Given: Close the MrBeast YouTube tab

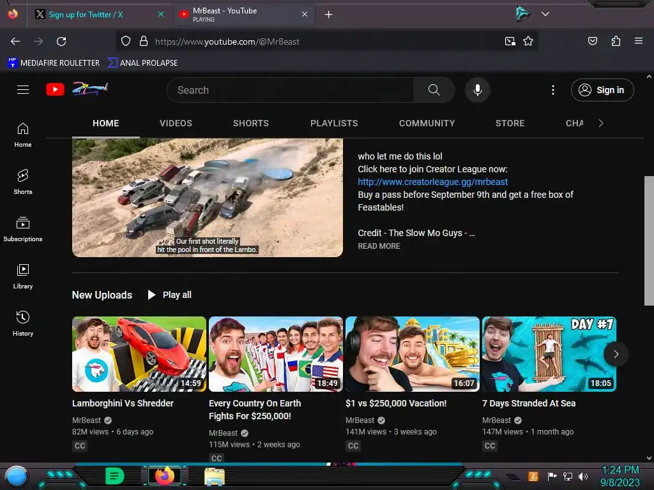Looking at the screenshot, I should [x=305, y=14].
